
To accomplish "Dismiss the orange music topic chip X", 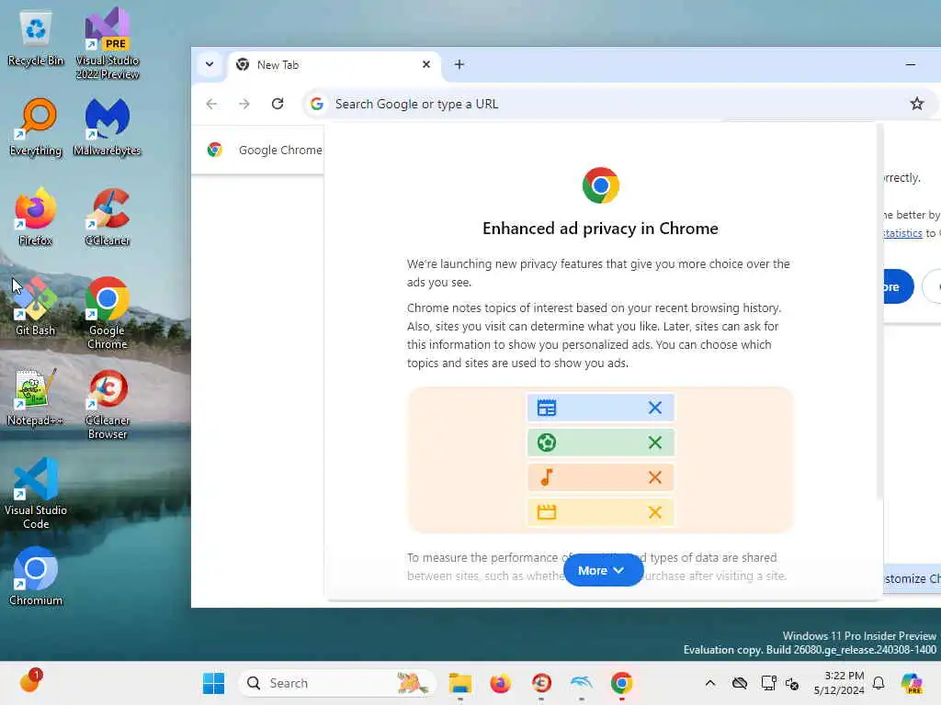I will click(x=654, y=477).
